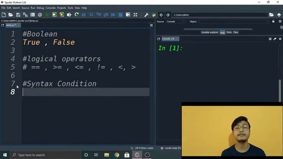The width and height of the screenshot is (283, 159).
Task: Switch to the Plots tab
Action: [x=229, y=32]
